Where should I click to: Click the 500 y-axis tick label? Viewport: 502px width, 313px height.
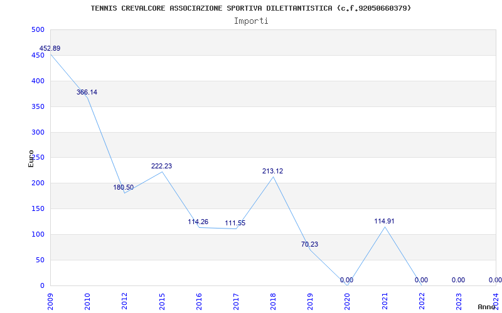38,29
